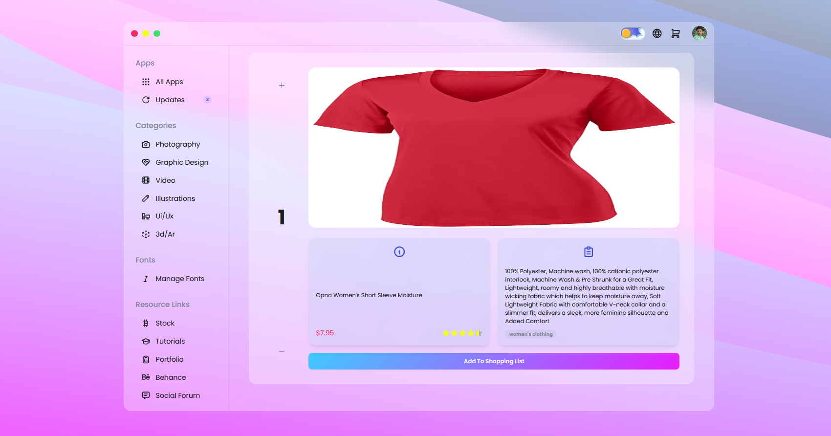The height and width of the screenshot is (436, 831).
Task: Click the quantity number 1
Action: coord(282,217)
